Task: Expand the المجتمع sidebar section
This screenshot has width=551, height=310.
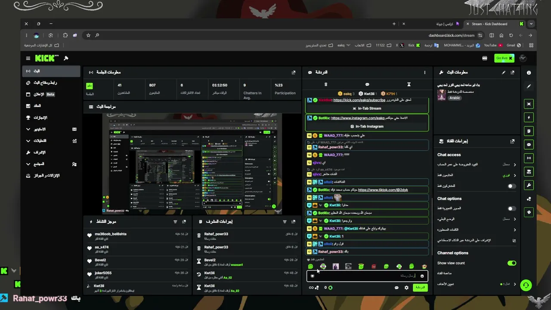Action: 52,164
